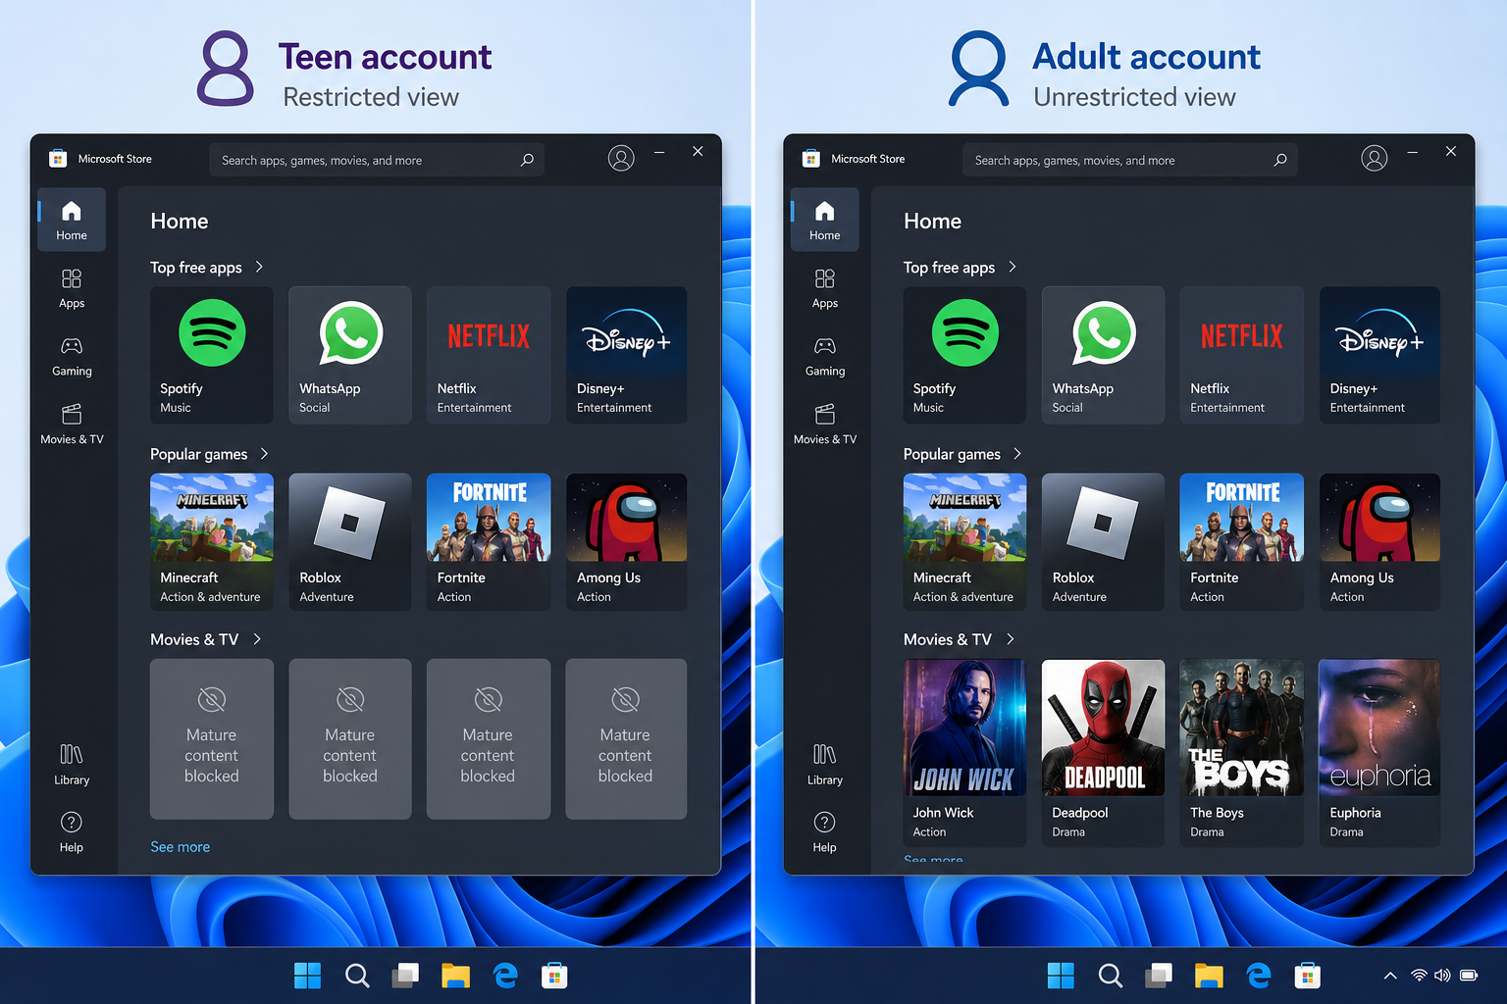The image size is (1507, 1004).
Task: Open Among Us game tile in teen Store
Action: pos(626,542)
